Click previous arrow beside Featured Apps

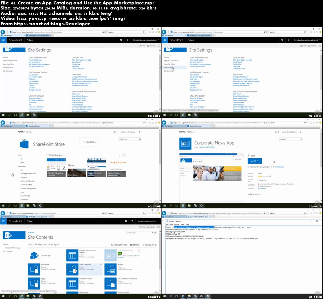[x=120, y=155]
